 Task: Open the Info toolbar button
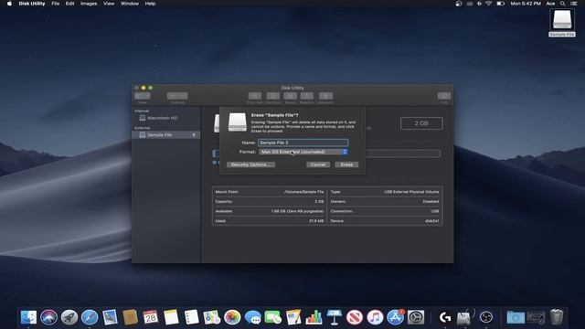[x=444, y=96]
